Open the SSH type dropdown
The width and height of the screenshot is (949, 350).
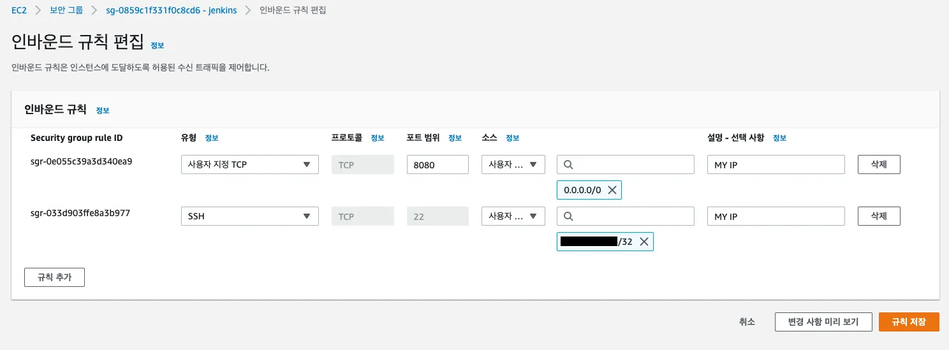[x=249, y=217]
